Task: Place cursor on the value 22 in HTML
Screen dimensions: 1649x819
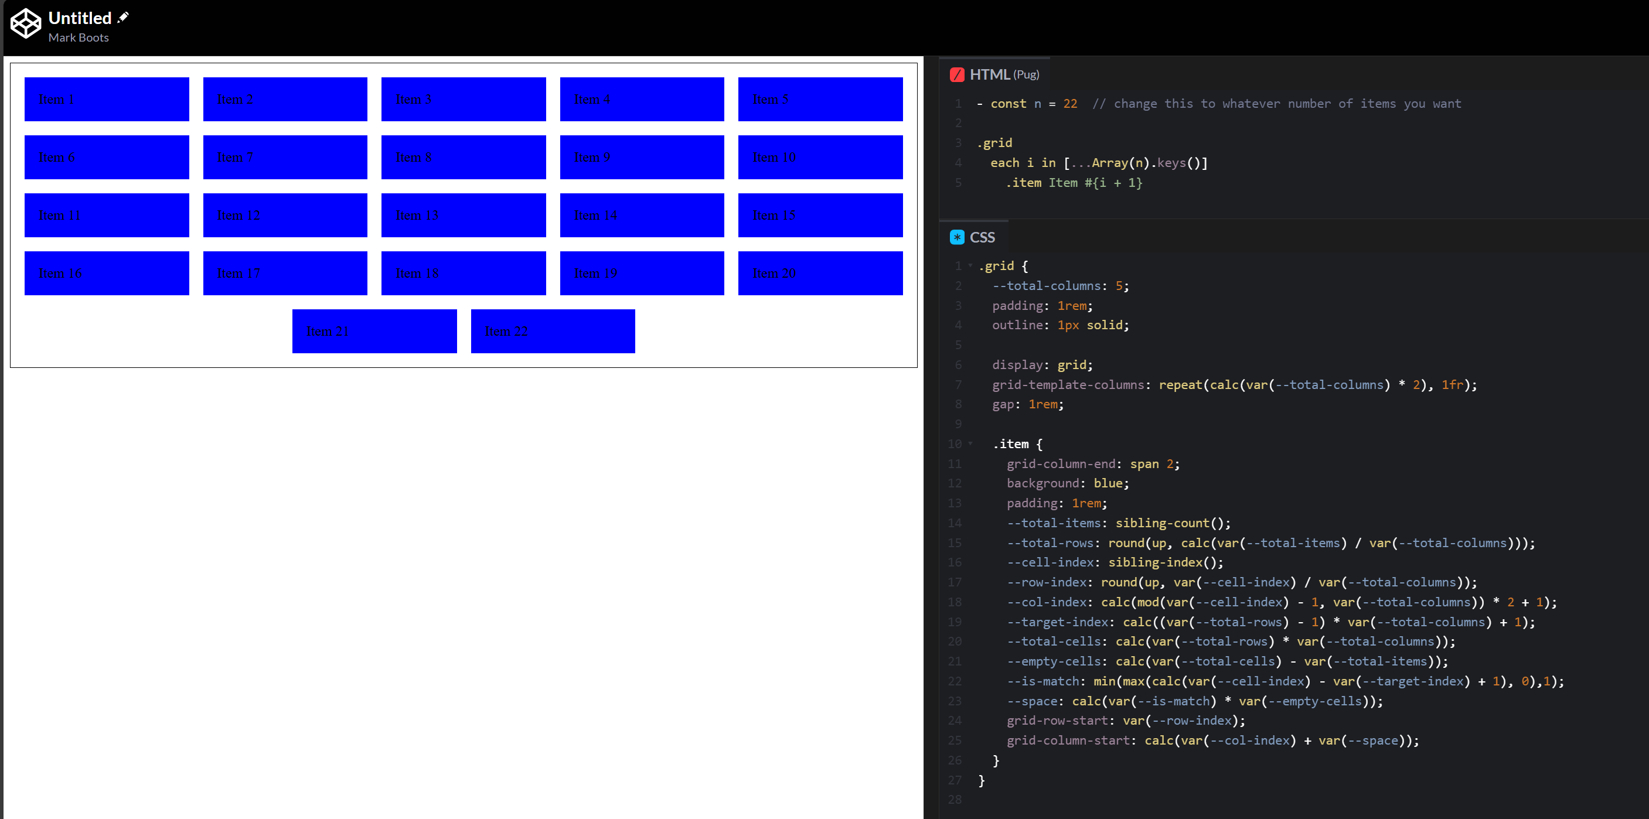Action: point(1069,104)
